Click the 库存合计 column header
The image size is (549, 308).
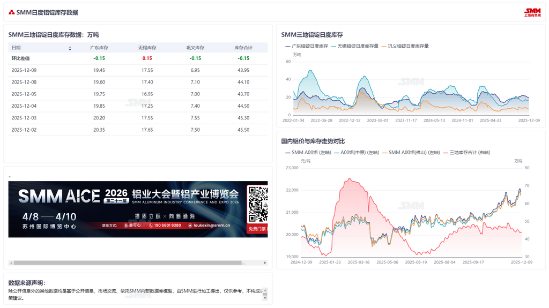(x=243, y=48)
